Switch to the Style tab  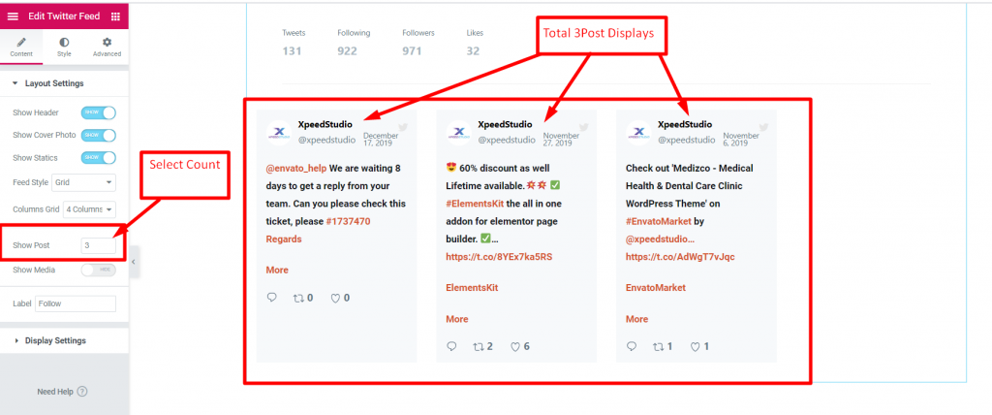pos(65,48)
